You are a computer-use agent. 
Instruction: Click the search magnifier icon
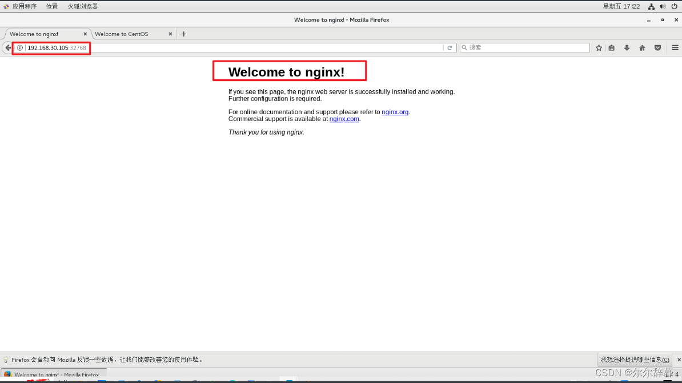click(x=464, y=48)
